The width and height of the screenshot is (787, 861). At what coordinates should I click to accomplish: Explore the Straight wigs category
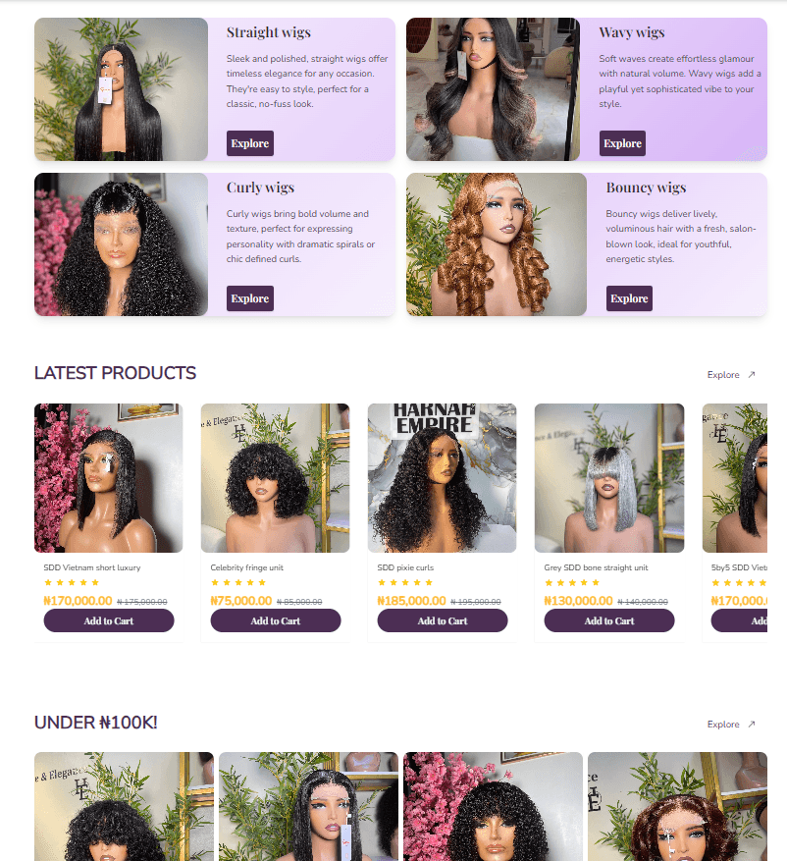(249, 143)
